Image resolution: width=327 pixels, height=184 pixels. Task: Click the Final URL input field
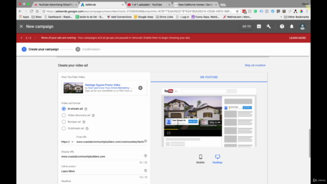pos(110,142)
